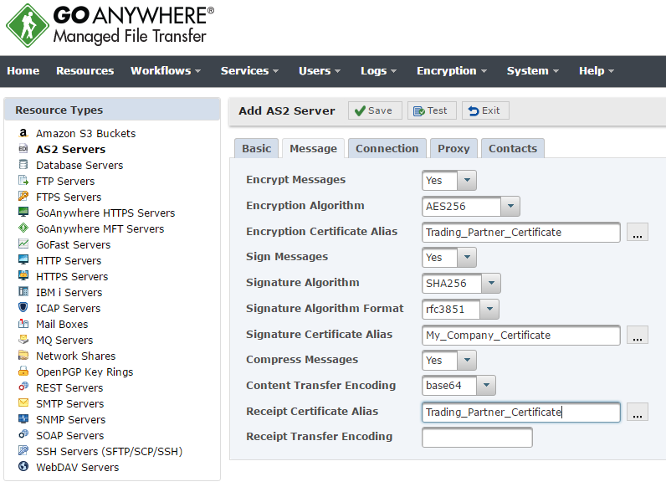Open the Encryption menu
666x487 pixels.
pos(452,71)
